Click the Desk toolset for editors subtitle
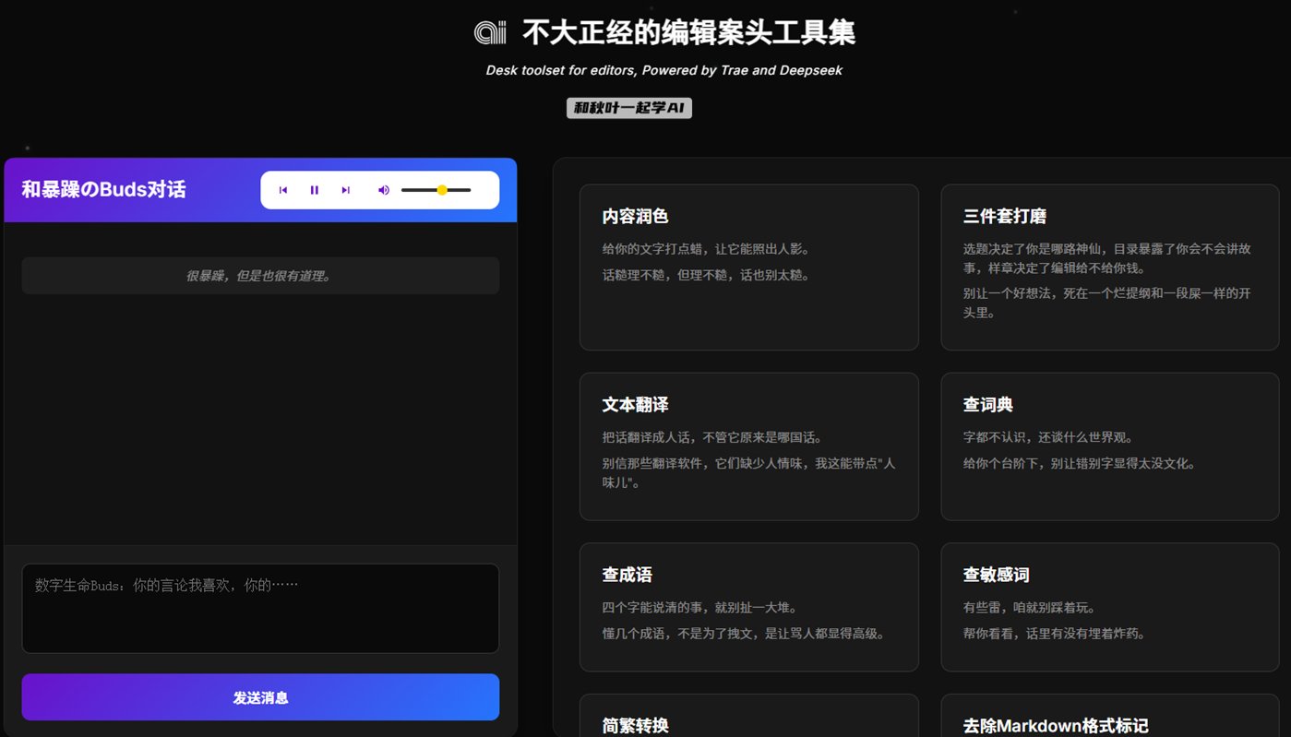 point(663,69)
